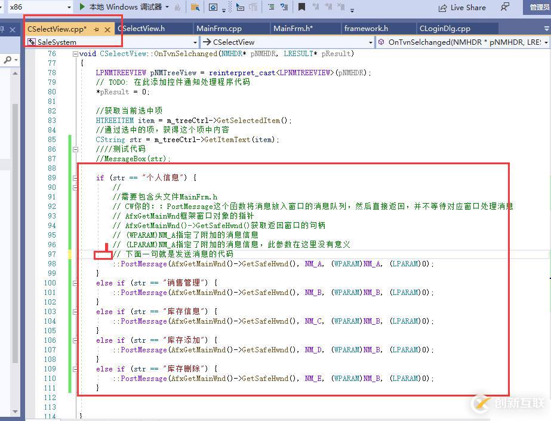Click NM_C in the line 104 PostMessage
This screenshot has width=551, height=421.
pos(313,321)
